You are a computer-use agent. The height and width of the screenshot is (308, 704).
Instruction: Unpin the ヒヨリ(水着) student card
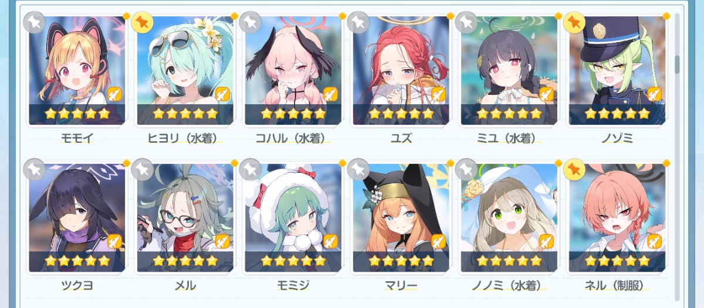[x=143, y=22]
